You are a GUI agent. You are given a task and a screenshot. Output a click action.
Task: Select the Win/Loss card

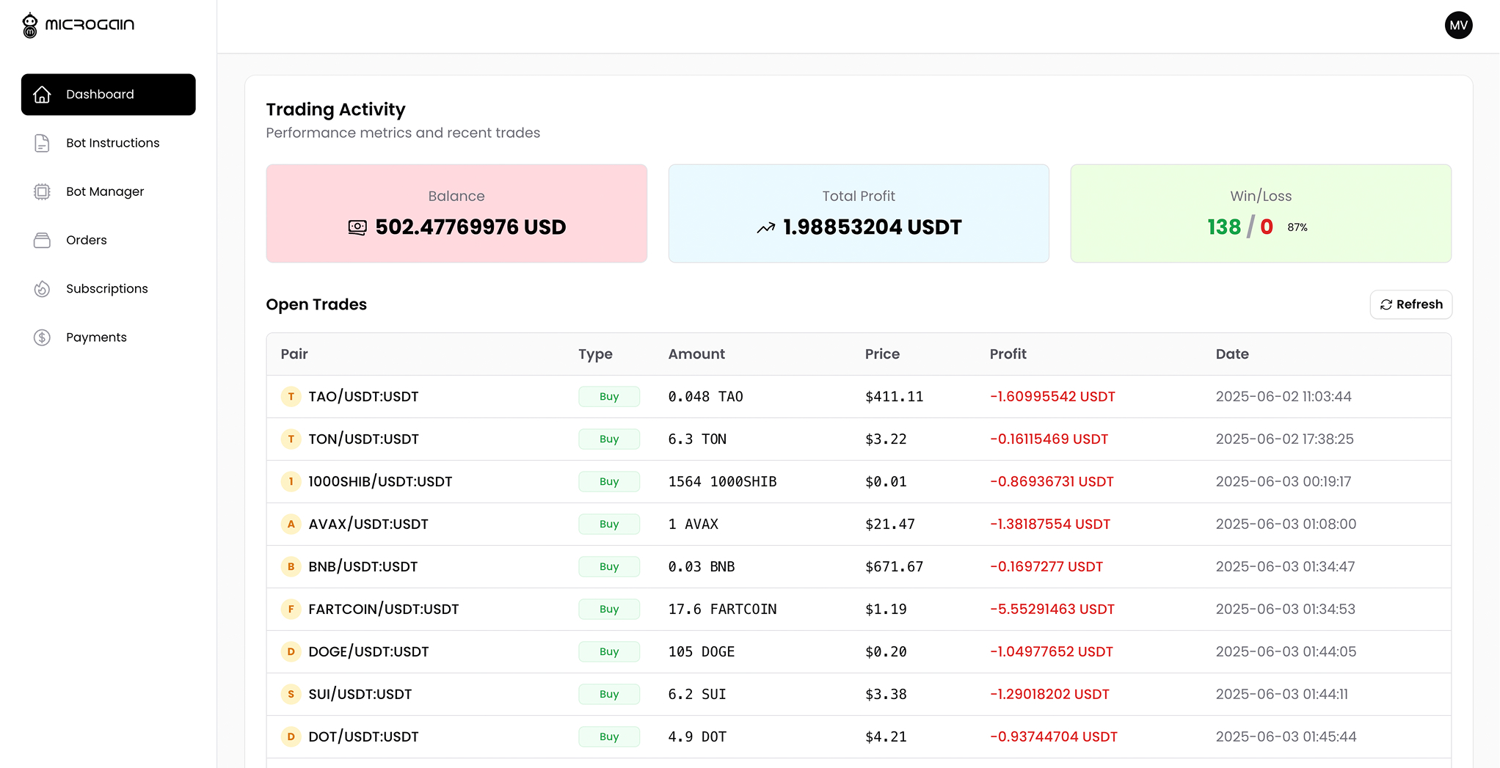point(1261,213)
